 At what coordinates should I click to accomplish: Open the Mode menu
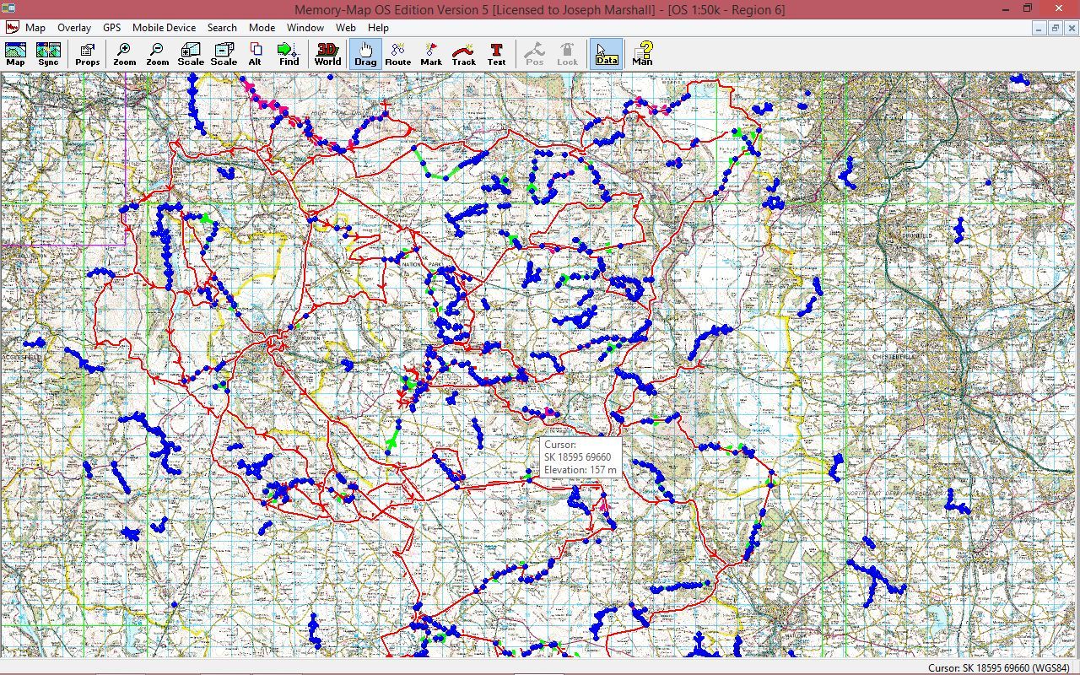262,28
